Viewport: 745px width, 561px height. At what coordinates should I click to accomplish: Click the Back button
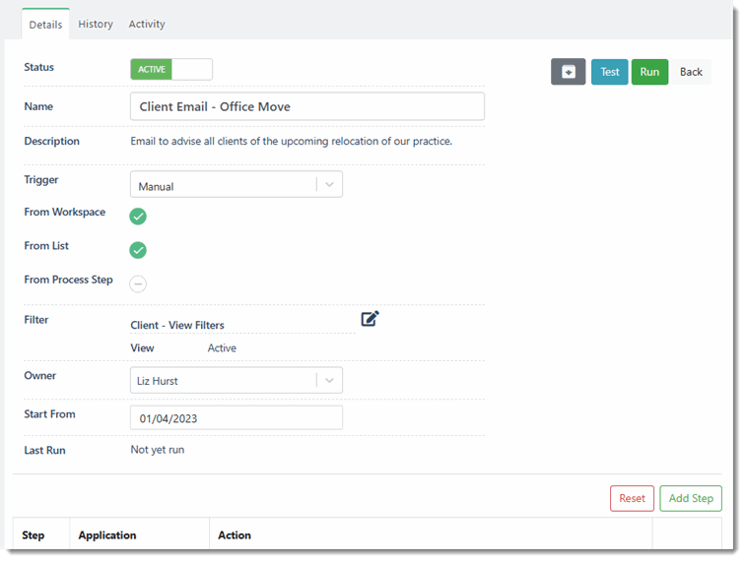click(691, 72)
